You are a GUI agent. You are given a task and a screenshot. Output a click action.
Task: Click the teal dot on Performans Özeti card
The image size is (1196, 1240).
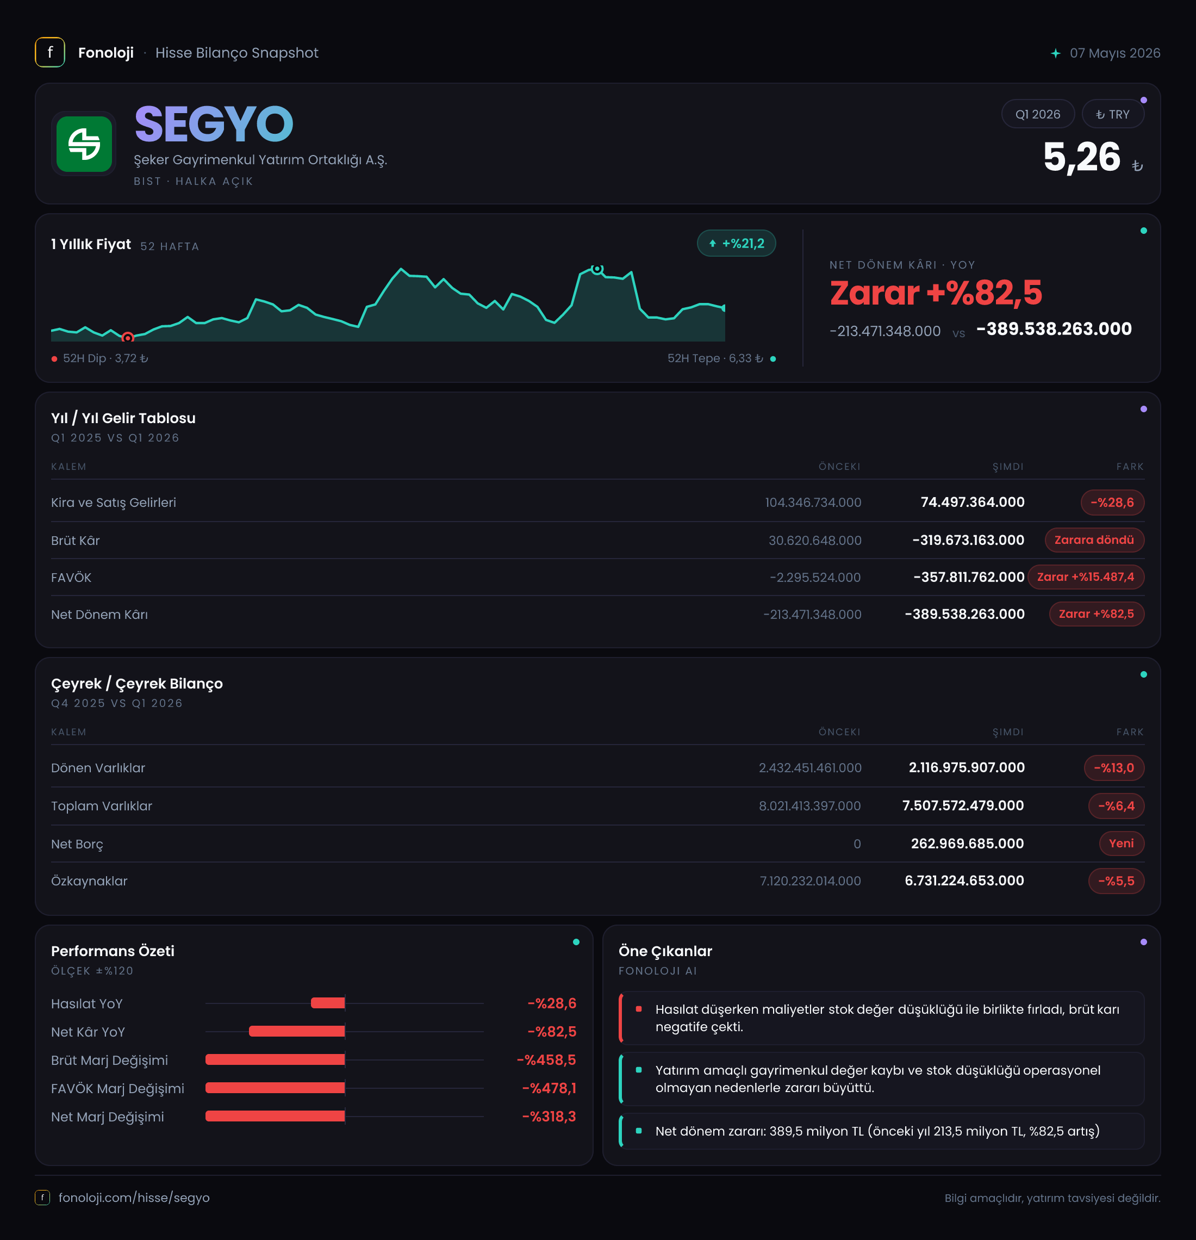(576, 942)
